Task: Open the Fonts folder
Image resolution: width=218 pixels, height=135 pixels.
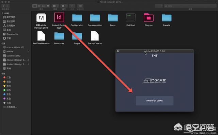Action: (113, 18)
